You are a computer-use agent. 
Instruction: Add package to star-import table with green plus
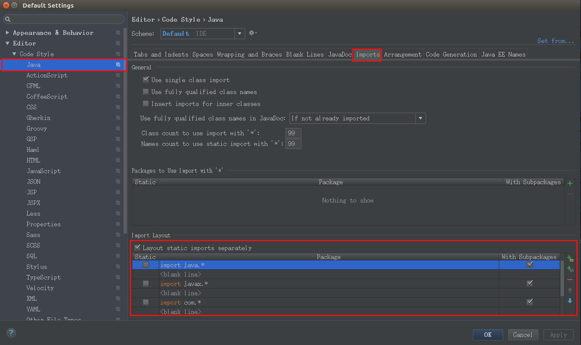570,183
